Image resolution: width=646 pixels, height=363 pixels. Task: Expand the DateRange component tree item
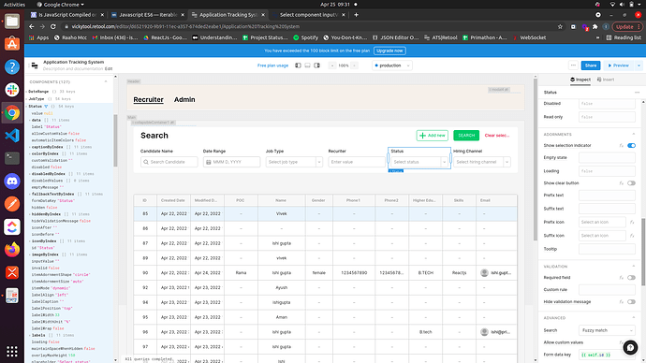pos(26,92)
